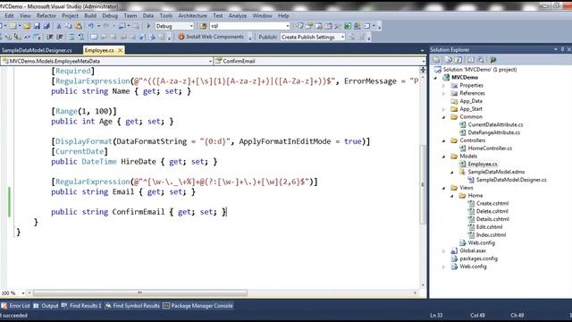Click Install Web Components button
The height and width of the screenshot is (322, 572).
click(211, 37)
